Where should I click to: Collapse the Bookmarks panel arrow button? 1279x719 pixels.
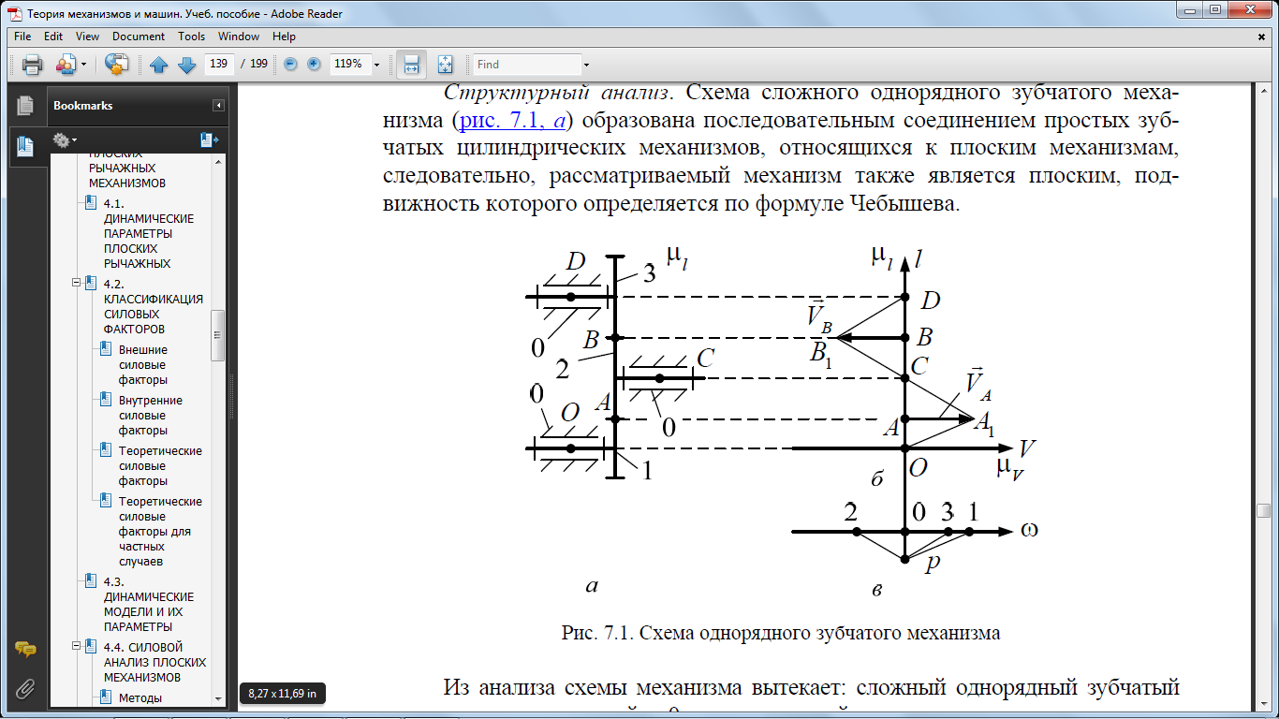tap(218, 106)
